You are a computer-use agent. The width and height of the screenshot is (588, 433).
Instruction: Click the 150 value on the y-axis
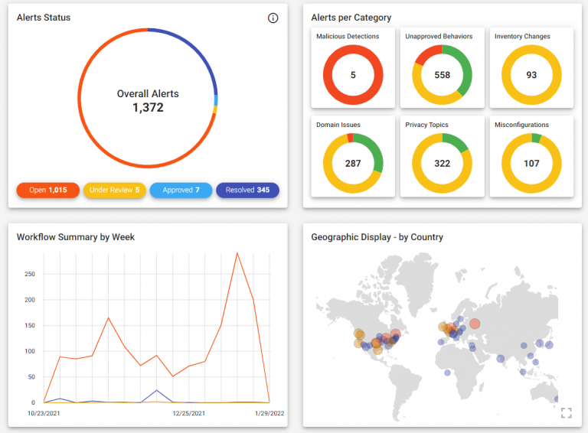(30, 325)
